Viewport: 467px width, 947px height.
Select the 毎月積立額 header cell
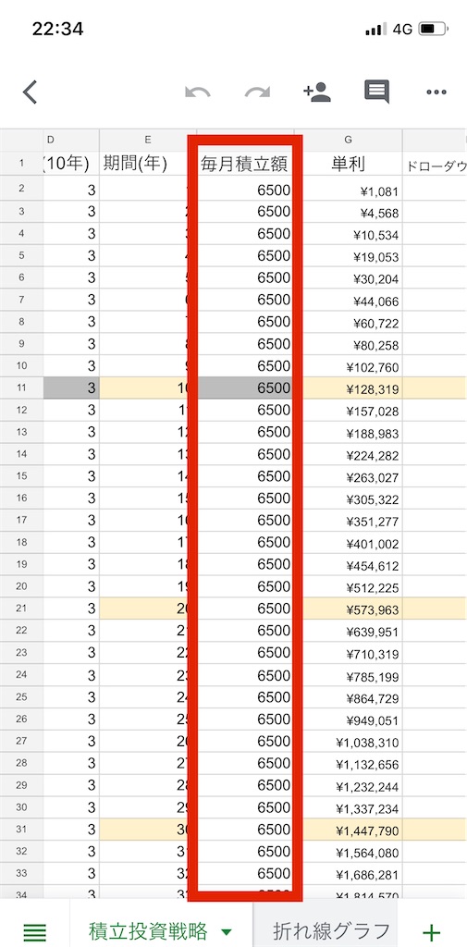[x=245, y=164]
